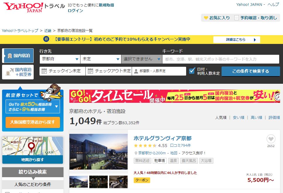Click the 駐車場 facility tag
This screenshot has height=193, width=283.
[159, 161]
